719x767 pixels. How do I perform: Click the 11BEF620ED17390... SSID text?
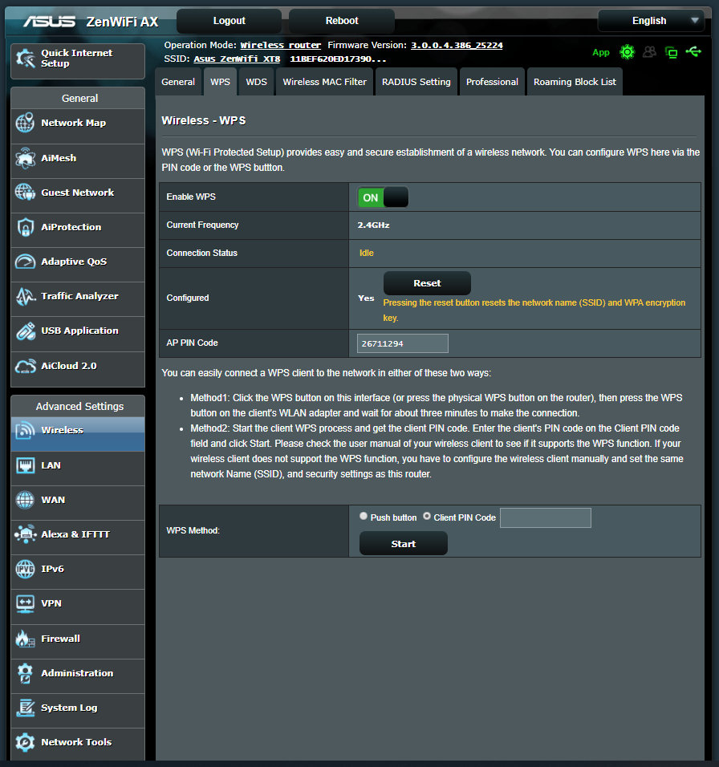(x=338, y=59)
